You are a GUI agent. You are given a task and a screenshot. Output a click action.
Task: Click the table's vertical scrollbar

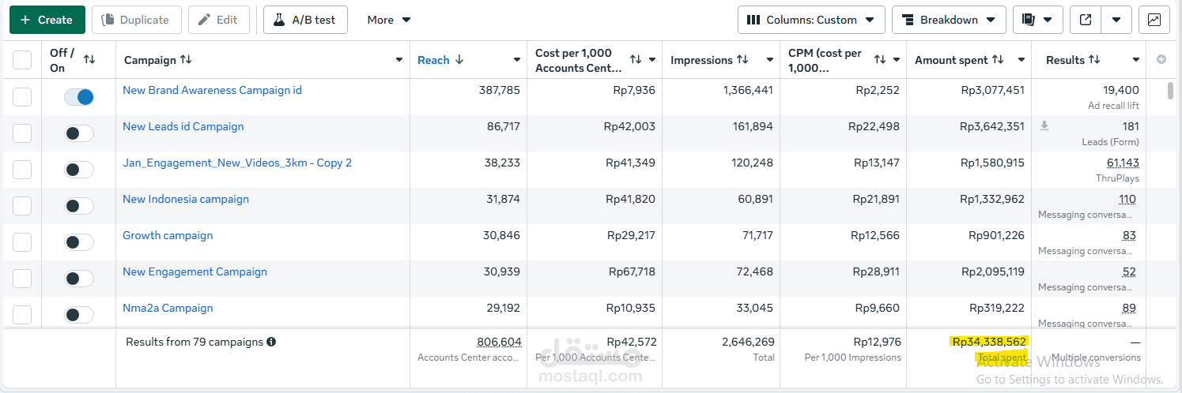[1170, 90]
